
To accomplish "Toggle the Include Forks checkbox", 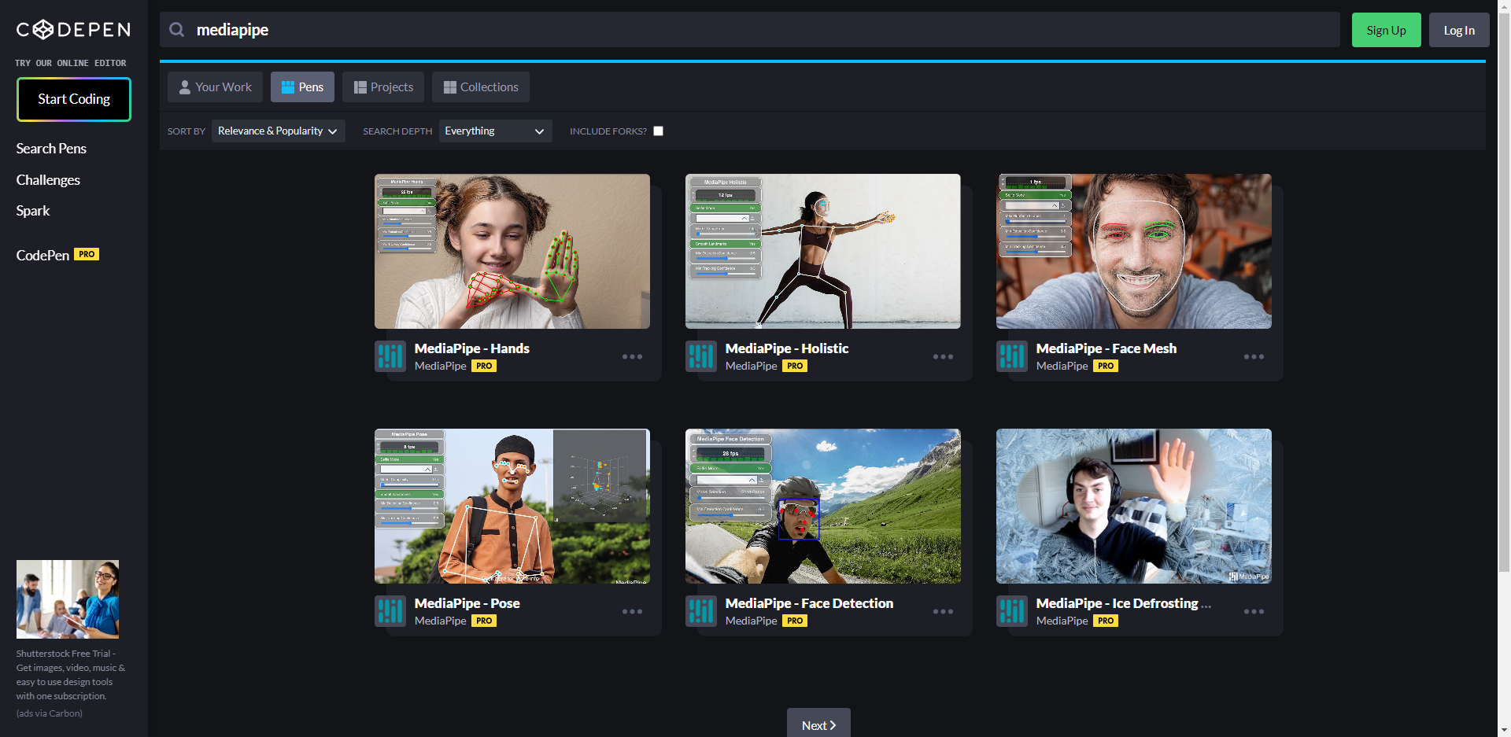I will point(659,131).
